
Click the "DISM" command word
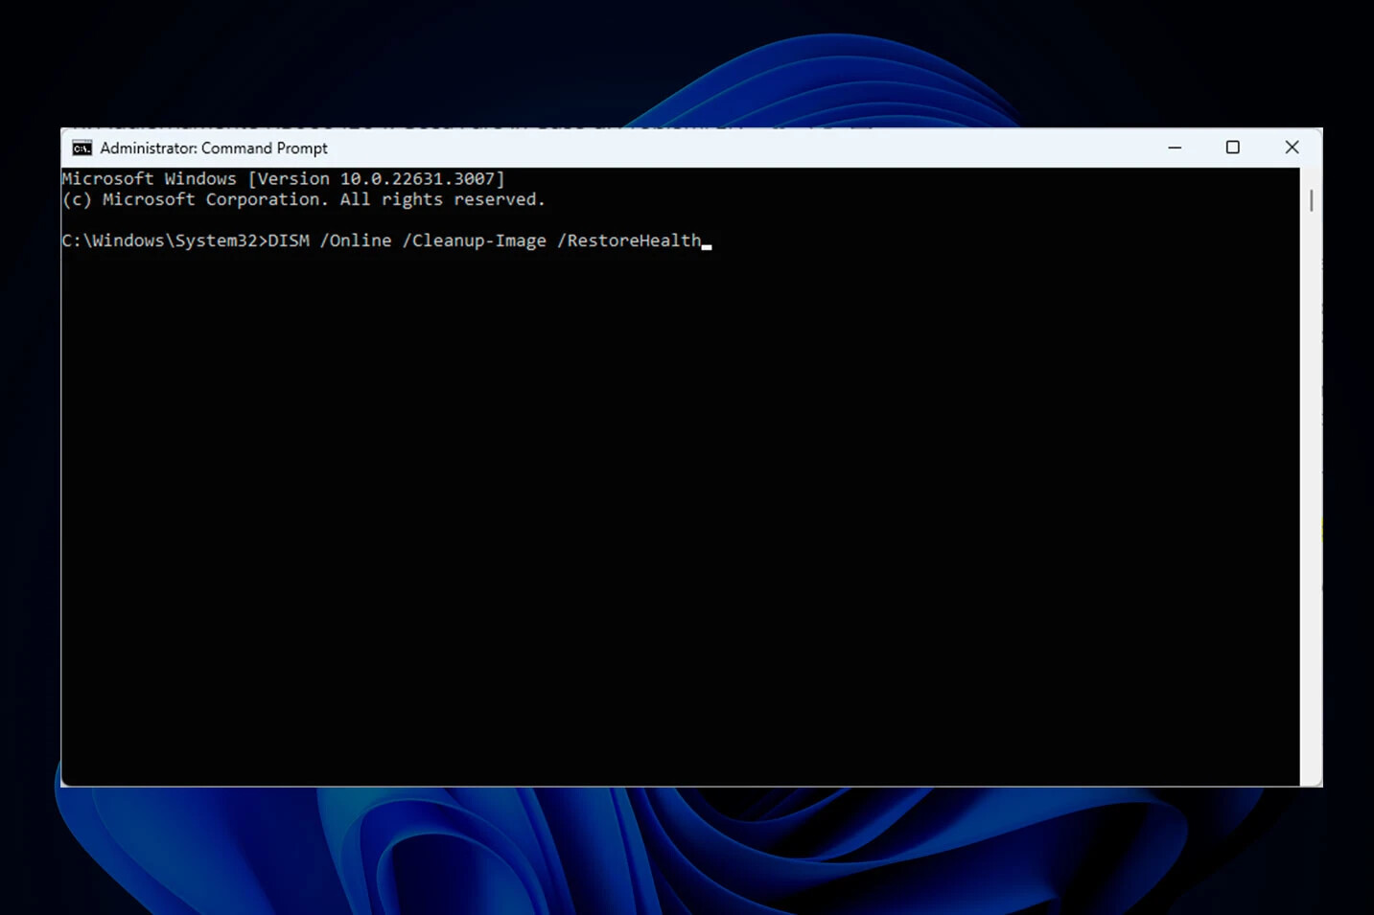(x=289, y=240)
